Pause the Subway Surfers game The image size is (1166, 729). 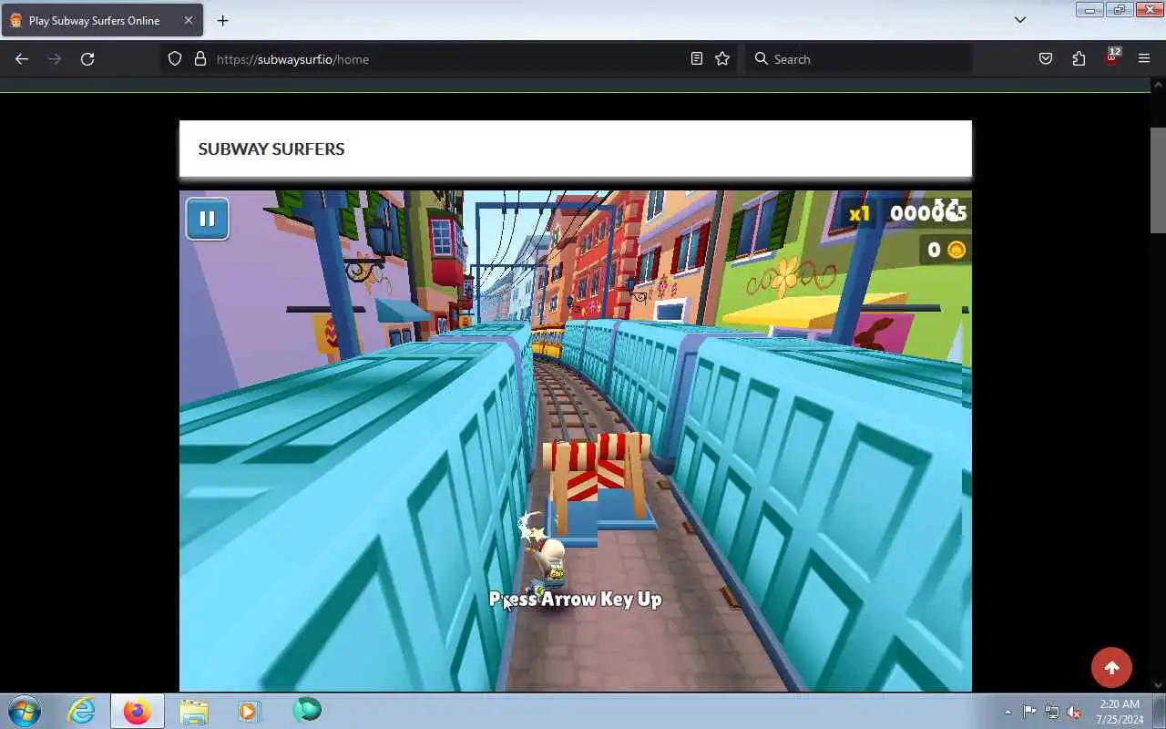pyautogui.click(x=207, y=219)
